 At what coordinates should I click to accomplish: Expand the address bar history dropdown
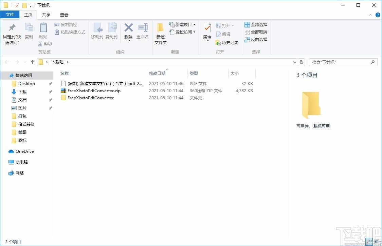pos(294,62)
